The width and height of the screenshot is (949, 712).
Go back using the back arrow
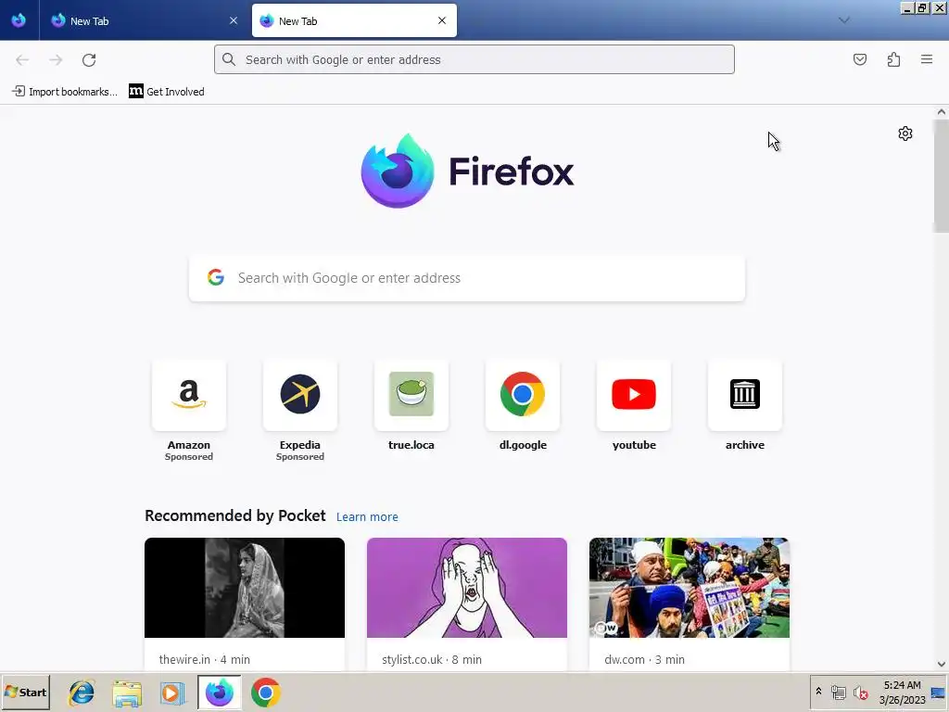coord(22,59)
